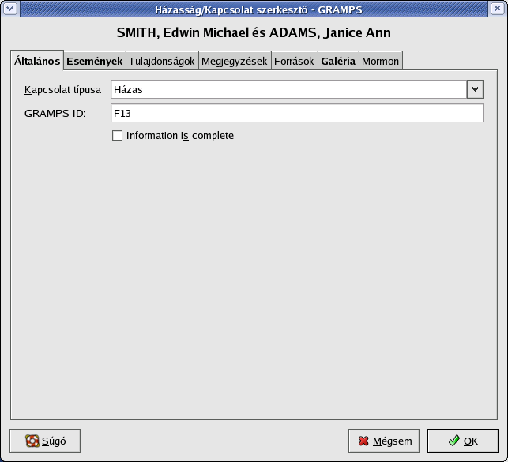Image resolution: width=508 pixels, height=462 pixels.
Task: Show the Források tab
Action: [294, 61]
